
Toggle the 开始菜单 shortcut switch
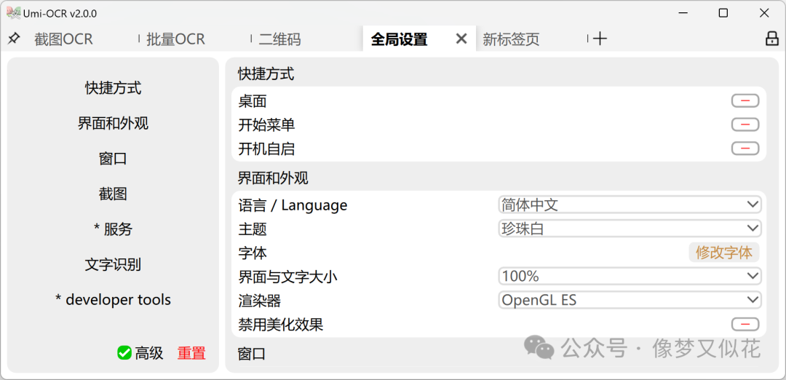(745, 124)
